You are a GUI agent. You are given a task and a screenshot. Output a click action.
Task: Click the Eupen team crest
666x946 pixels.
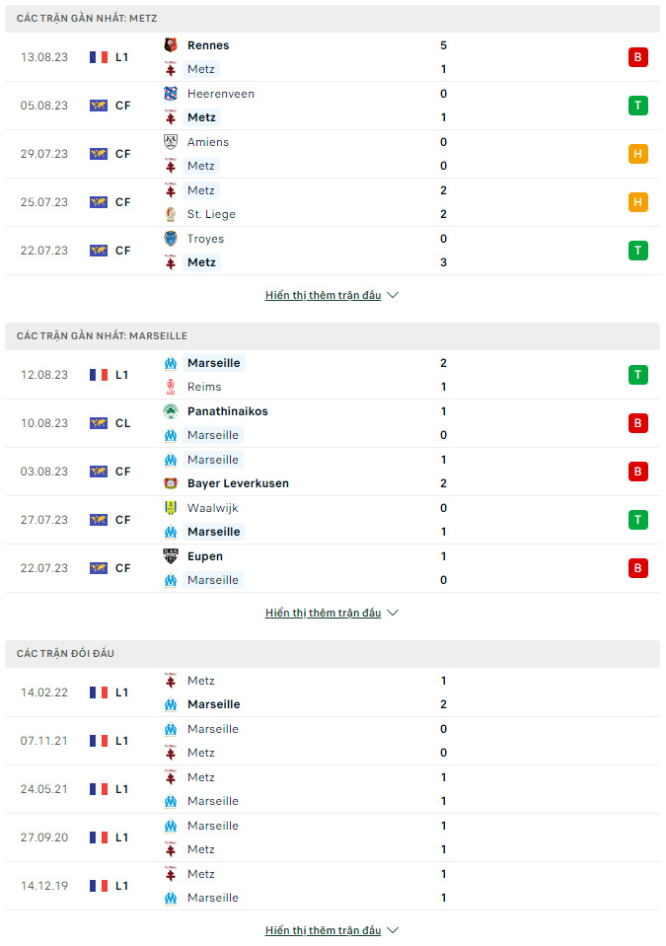(171, 555)
